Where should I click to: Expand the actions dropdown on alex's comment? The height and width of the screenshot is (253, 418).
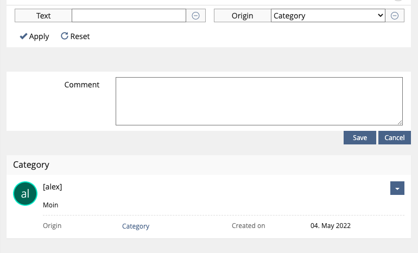397,188
